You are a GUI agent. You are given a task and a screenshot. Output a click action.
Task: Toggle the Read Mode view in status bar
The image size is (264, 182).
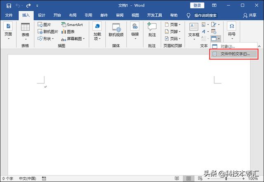click(177, 178)
